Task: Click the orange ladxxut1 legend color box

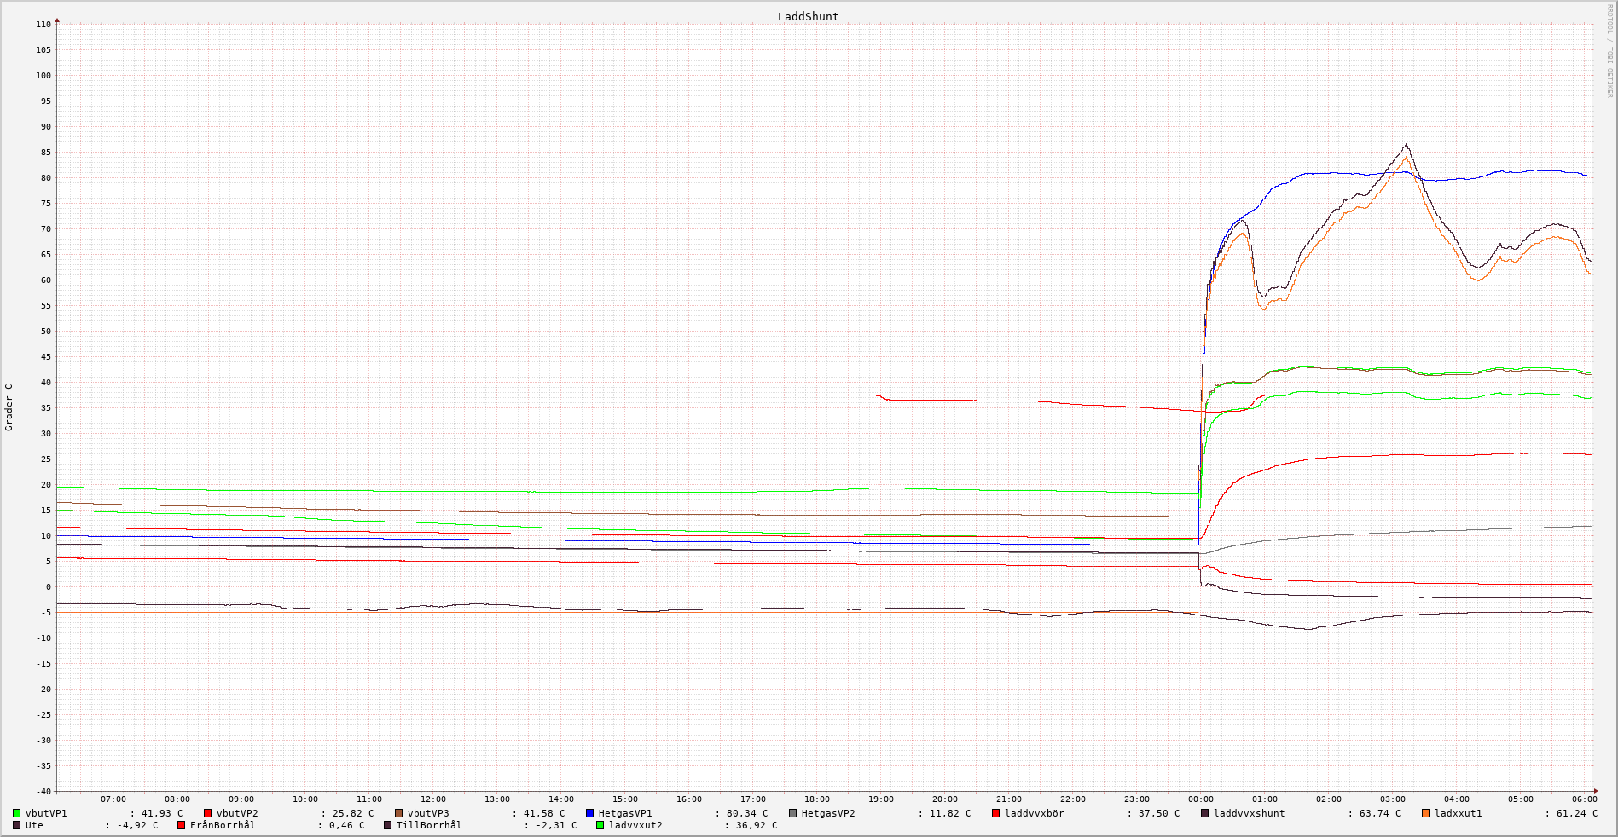Action: click(1426, 813)
